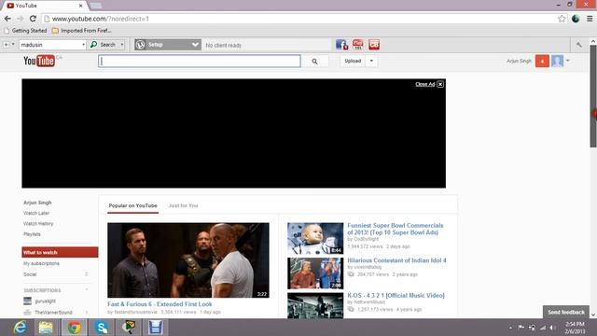The width and height of the screenshot is (597, 336).
Task: Open Funniest Super Bowl Commercials of 2013 title
Action: pos(396,229)
